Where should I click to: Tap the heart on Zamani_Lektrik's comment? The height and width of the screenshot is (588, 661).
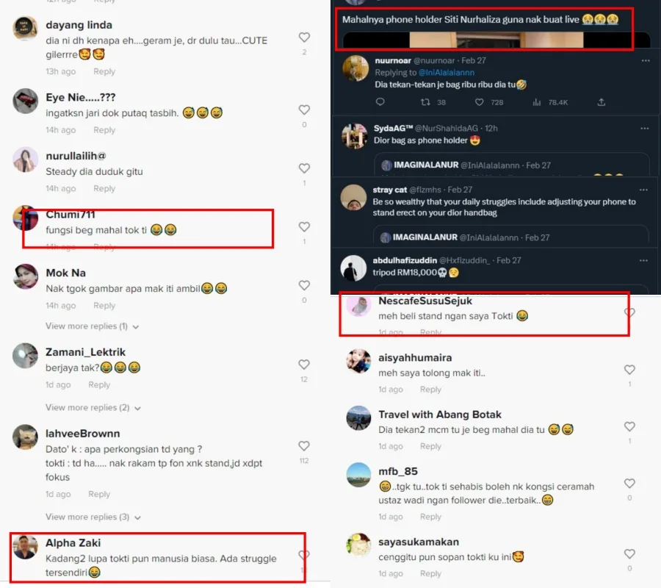tap(304, 365)
